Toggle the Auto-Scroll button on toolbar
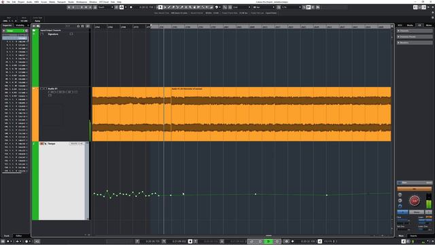The width and height of the screenshot is (435, 245). click(x=122, y=7)
